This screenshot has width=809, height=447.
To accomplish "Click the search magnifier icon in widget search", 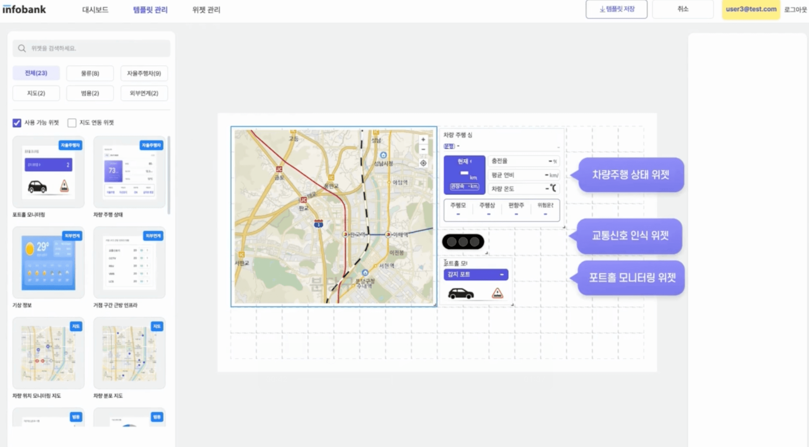I will click(22, 49).
